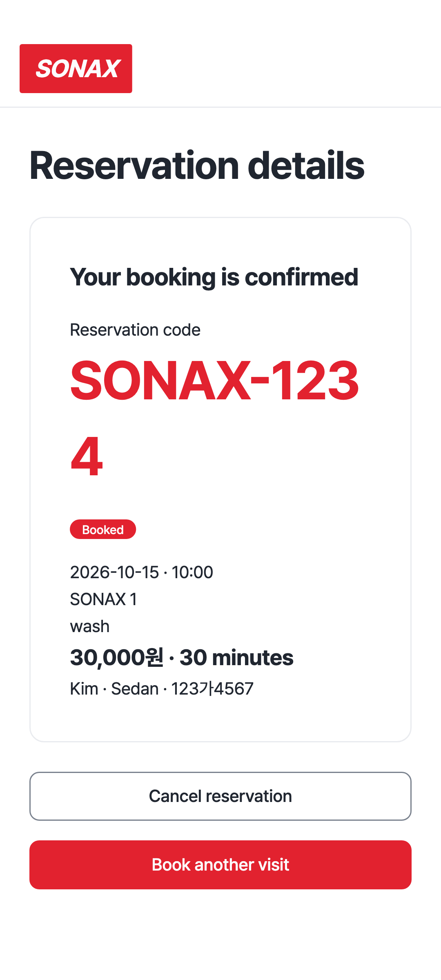Click the 30 minutes duration text

point(236,657)
